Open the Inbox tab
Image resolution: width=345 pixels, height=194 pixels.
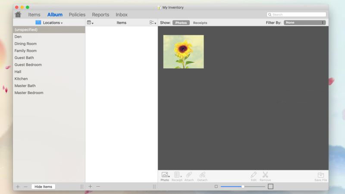(x=122, y=15)
